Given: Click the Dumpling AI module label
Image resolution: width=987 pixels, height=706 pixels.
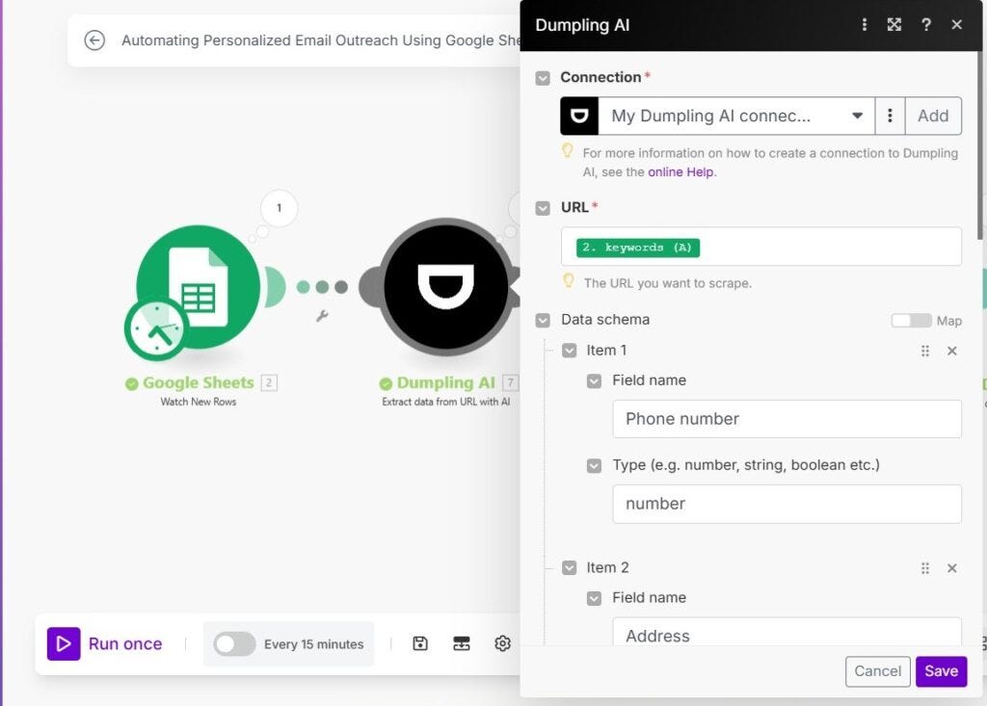Looking at the screenshot, I should click(445, 382).
